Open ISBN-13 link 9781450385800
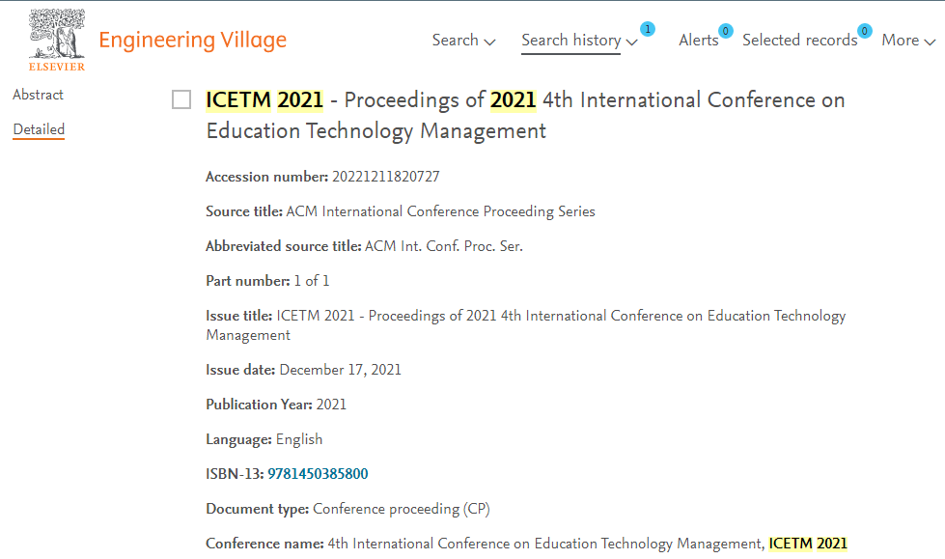Viewport: 945px width, 559px height. click(x=318, y=474)
